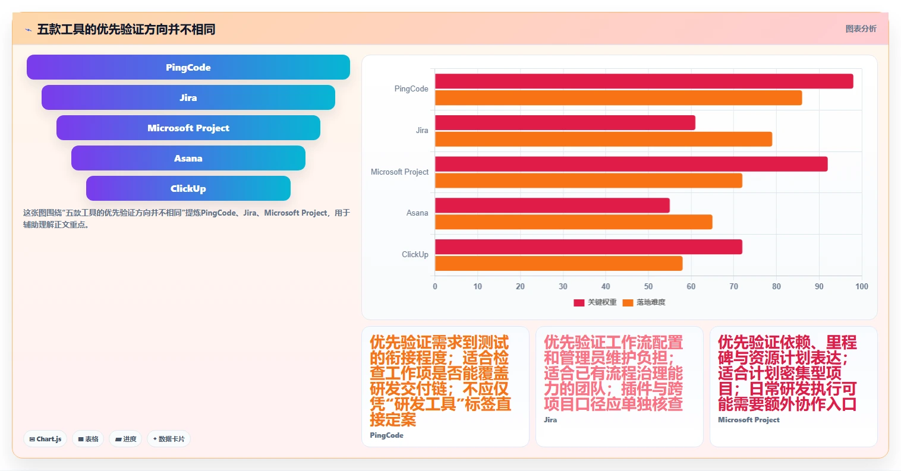The height and width of the screenshot is (471, 901).
Task: Click Microsoft Project's red 关键权重 chart bar
Action: tap(631, 164)
